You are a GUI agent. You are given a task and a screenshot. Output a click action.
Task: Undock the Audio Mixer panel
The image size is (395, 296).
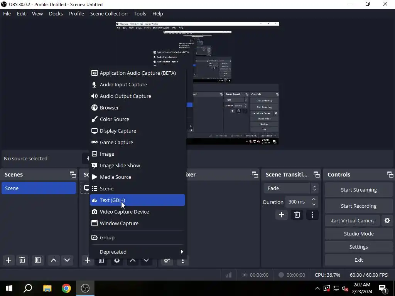255,175
